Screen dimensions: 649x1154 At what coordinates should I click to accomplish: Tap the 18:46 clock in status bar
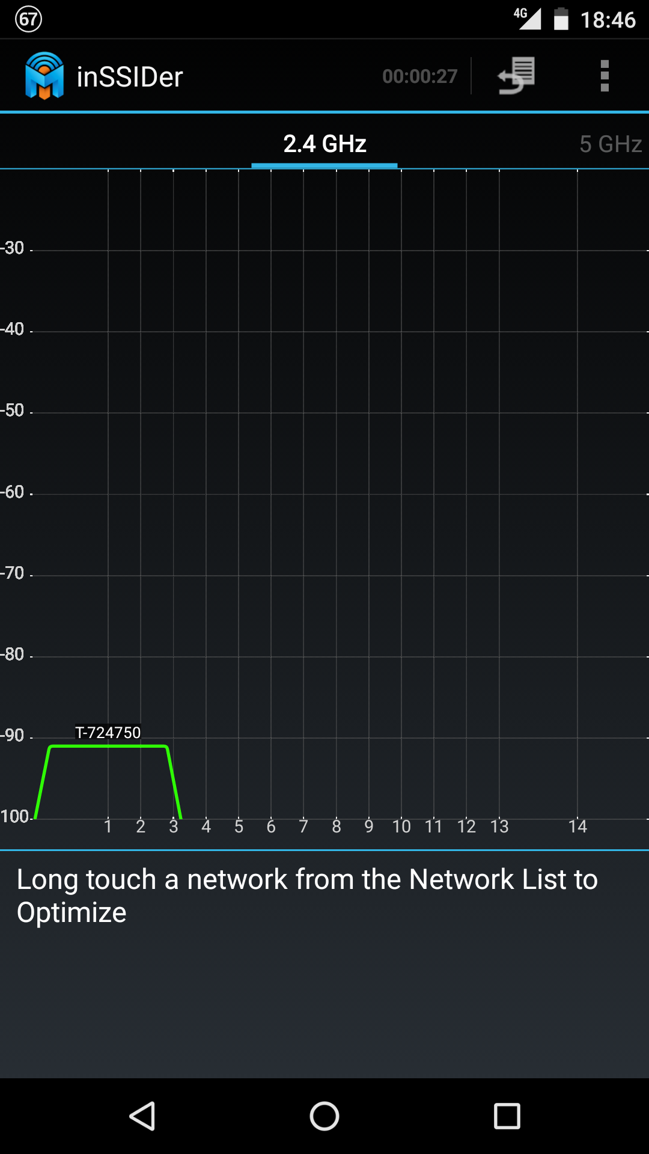click(x=608, y=20)
